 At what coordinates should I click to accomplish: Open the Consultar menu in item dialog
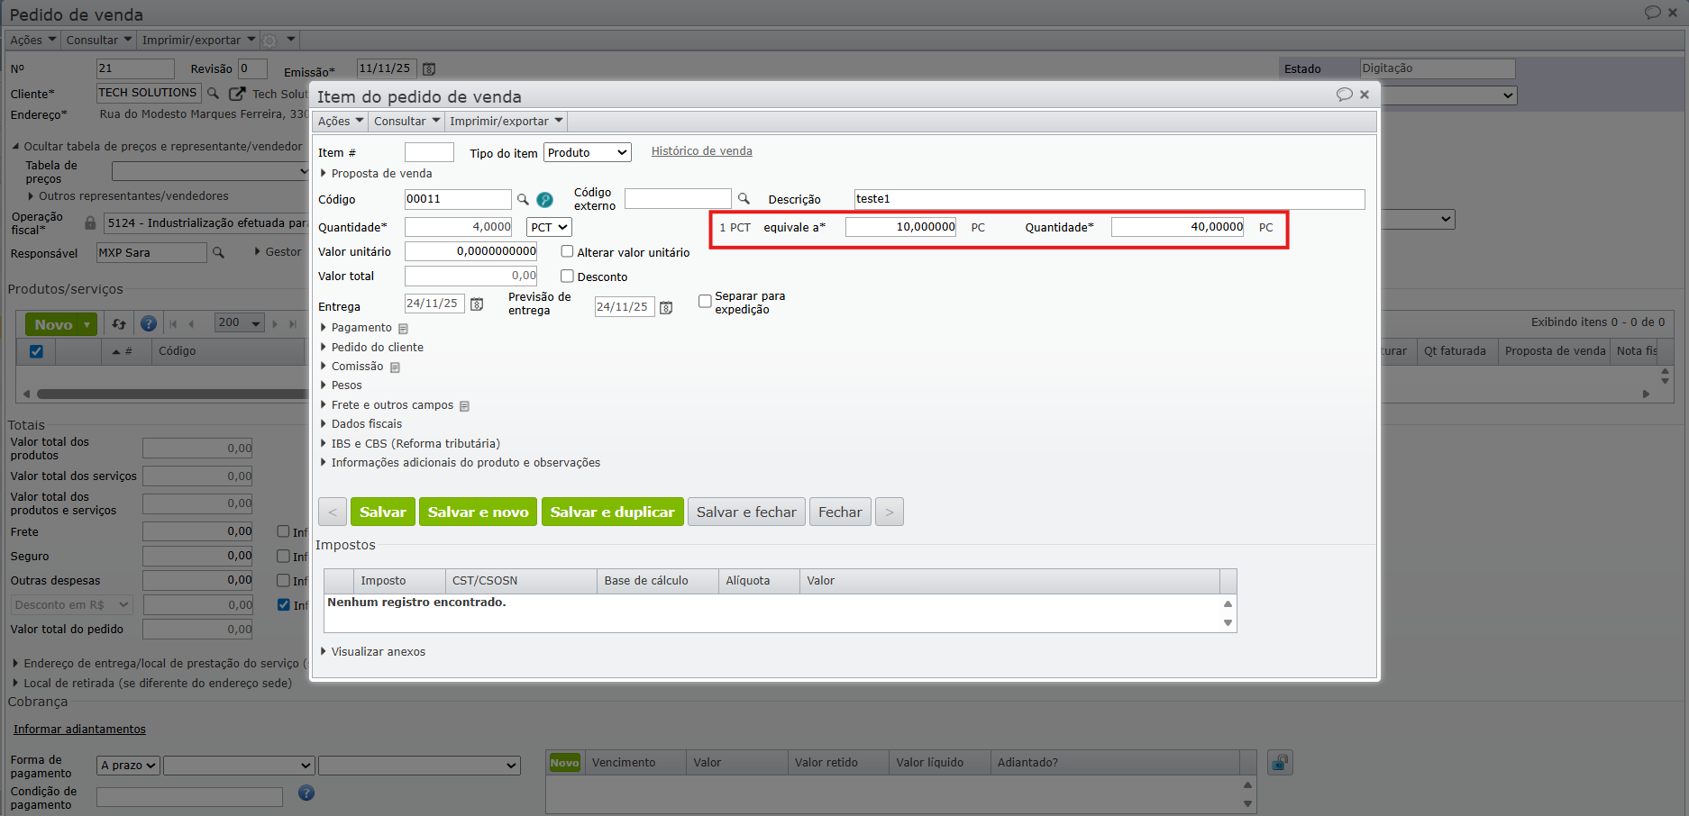point(406,122)
